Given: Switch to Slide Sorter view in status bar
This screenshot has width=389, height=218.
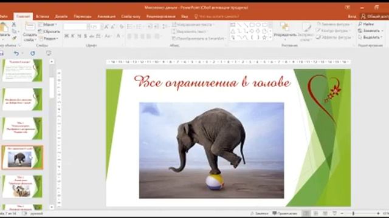Looking at the screenshot, I should tap(315, 213).
